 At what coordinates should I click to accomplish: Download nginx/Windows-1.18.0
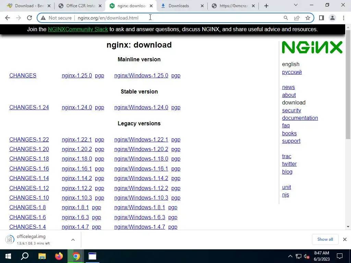coord(141,159)
